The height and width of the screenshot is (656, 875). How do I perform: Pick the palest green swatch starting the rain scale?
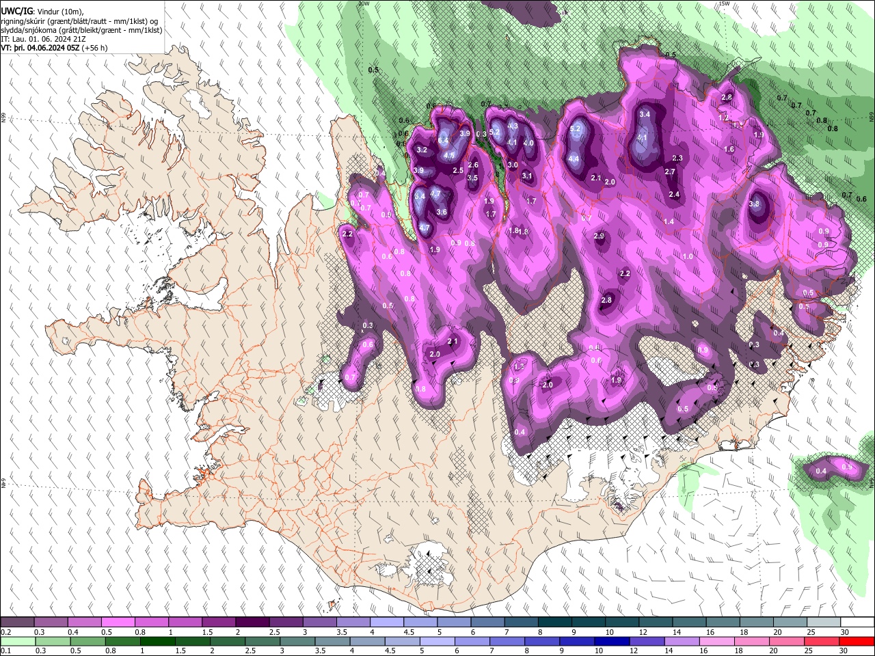point(18,641)
